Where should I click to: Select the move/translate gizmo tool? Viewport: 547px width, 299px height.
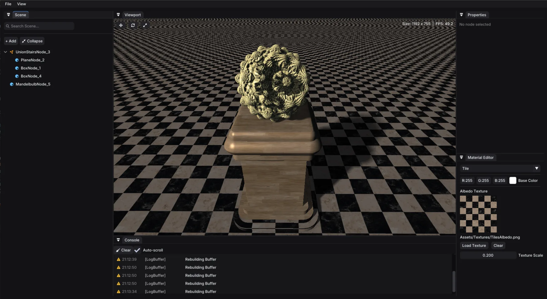click(121, 25)
